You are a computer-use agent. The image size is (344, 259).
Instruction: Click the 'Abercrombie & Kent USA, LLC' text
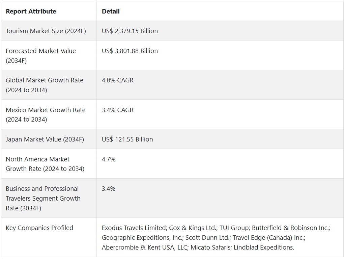coord(144,248)
